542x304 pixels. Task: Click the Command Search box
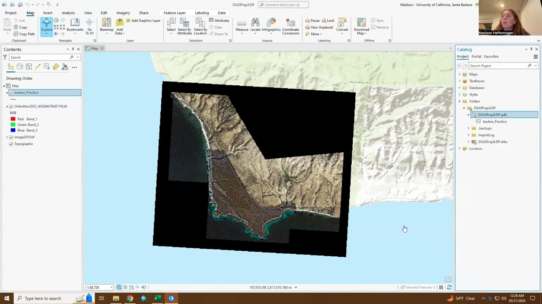point(283,5)
